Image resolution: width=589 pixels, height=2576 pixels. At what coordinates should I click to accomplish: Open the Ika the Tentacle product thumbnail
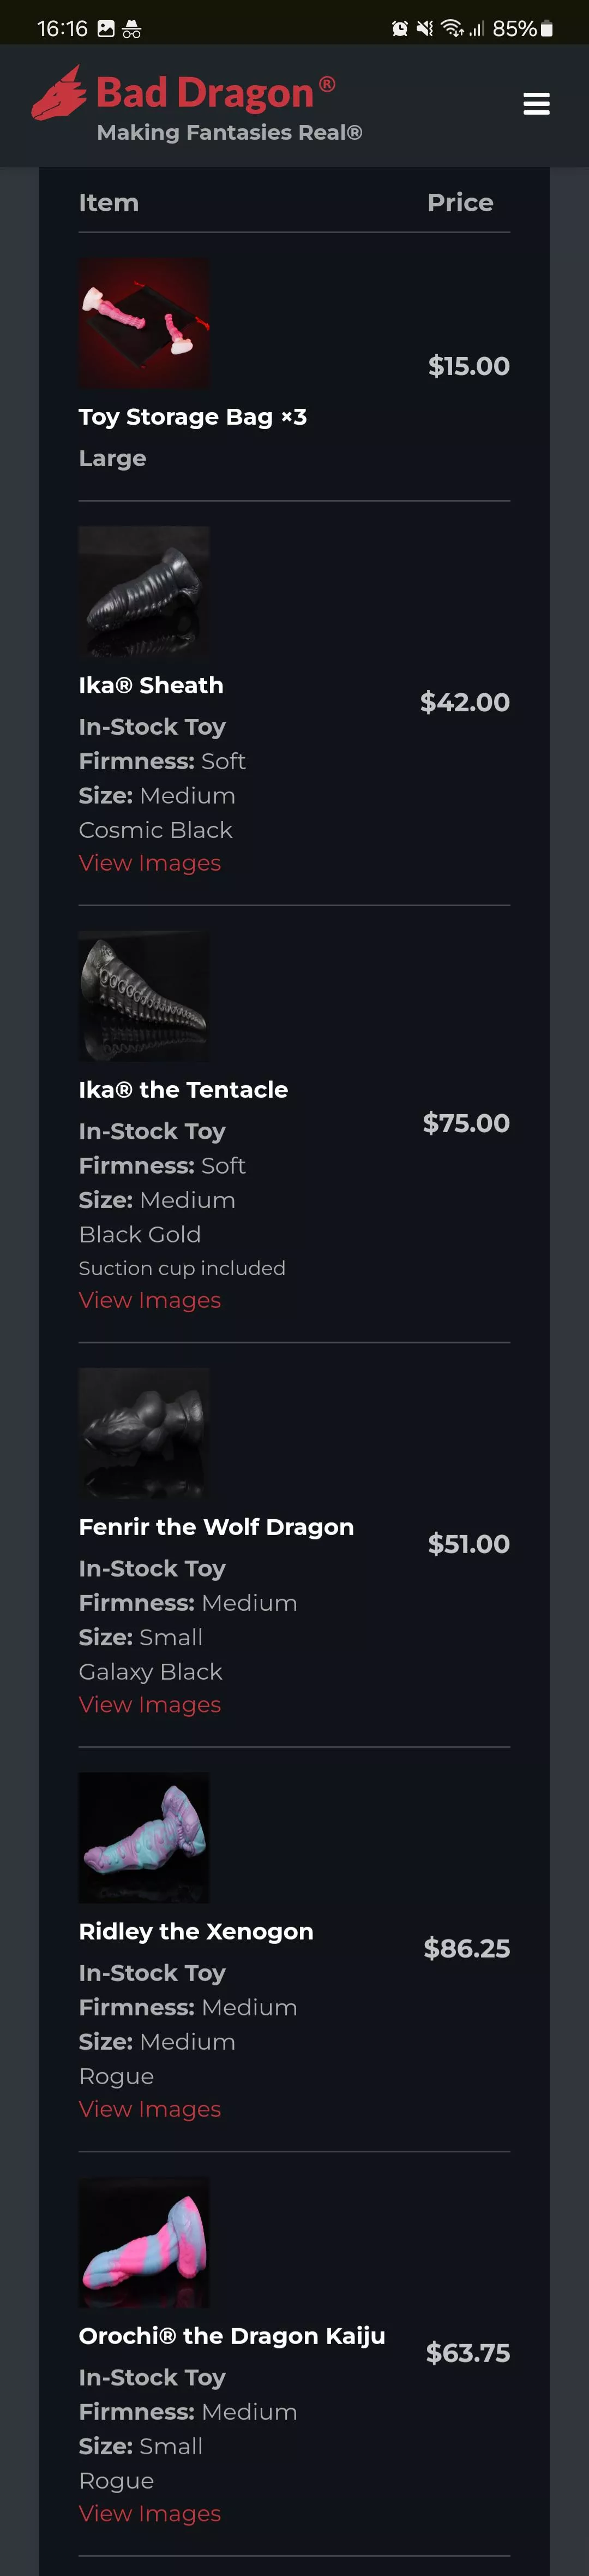tap(144, 996)
